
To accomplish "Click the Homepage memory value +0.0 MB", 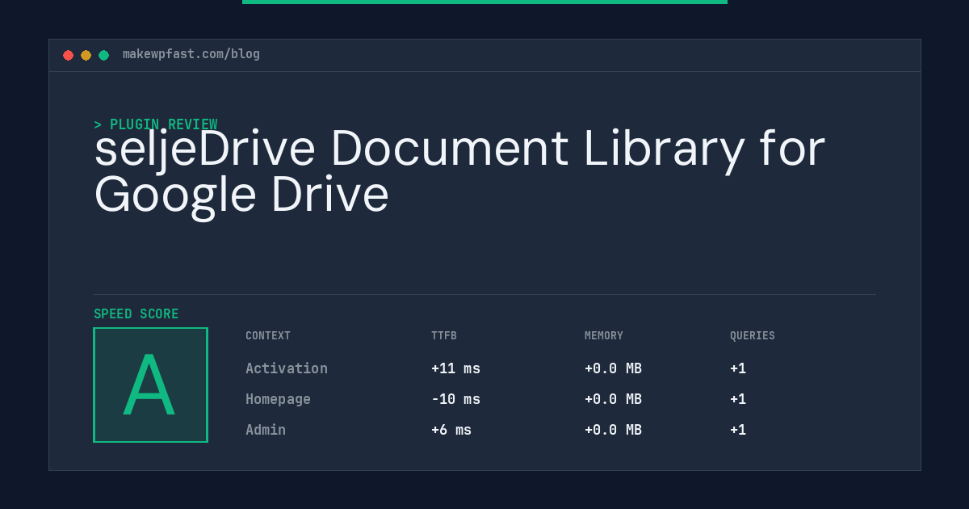I will tap(613, 399).
